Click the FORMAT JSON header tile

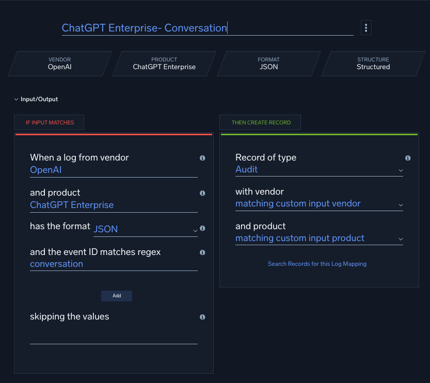pos(268,63)
